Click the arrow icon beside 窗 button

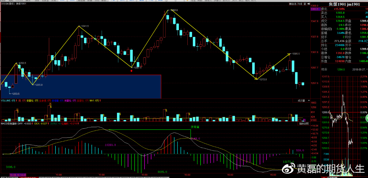coord(308,4)
